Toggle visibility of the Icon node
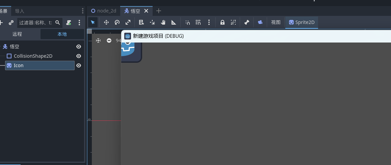Screen dimensions: 391x165 (79, 65)
